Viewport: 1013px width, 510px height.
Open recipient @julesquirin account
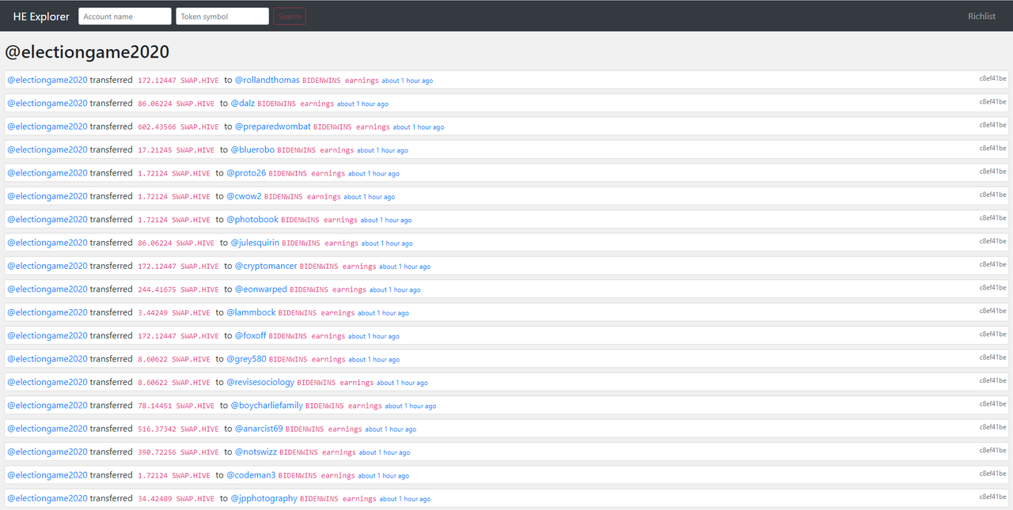click(255, 243)
